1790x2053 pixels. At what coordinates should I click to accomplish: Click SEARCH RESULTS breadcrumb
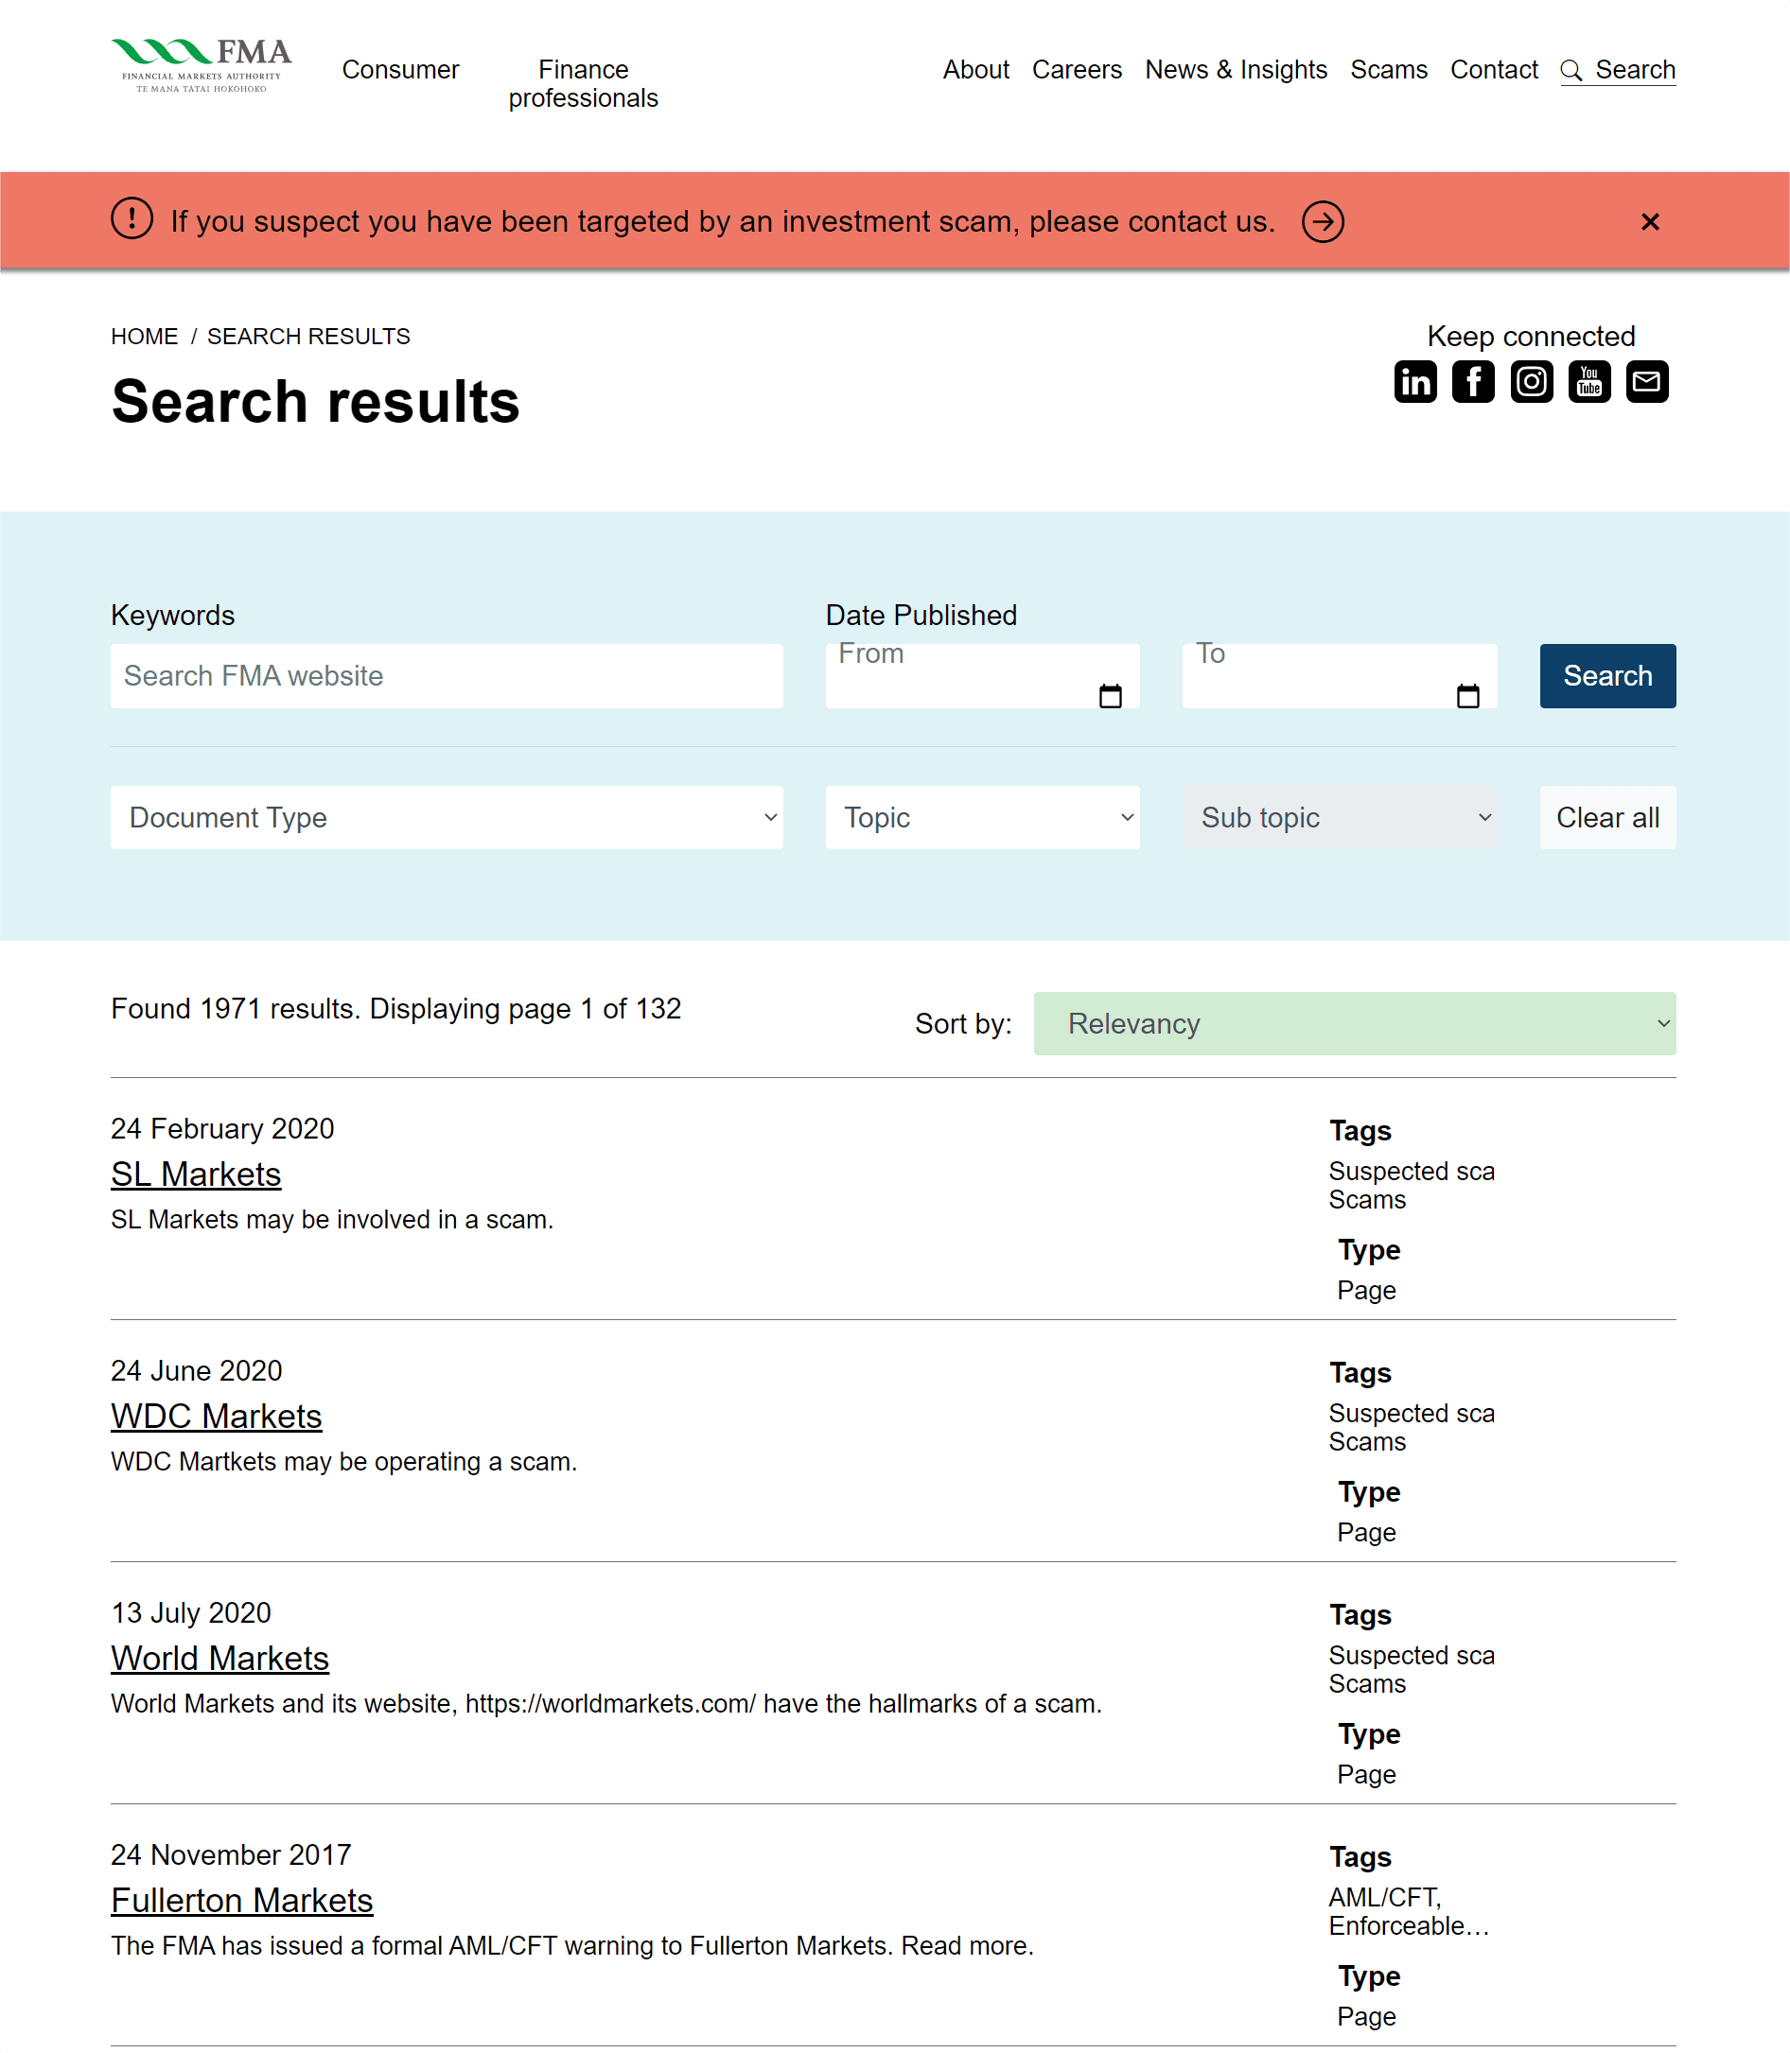tap(308, 337)
